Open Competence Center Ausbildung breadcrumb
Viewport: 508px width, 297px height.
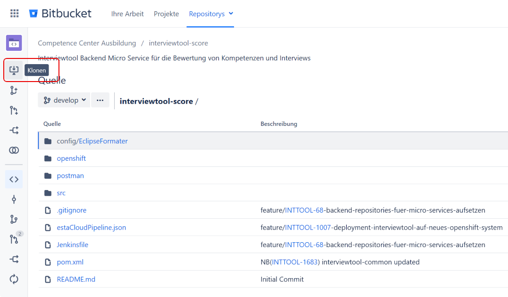pos(87,43)
